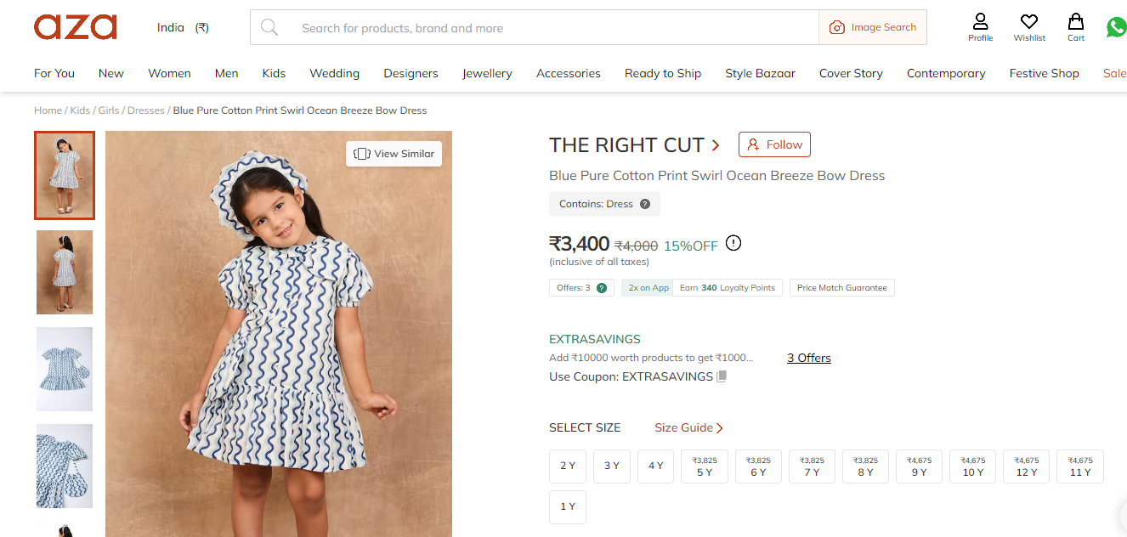Click the price info exclamation icon
The image size is (1127, 537).
[x=733, y=244]
